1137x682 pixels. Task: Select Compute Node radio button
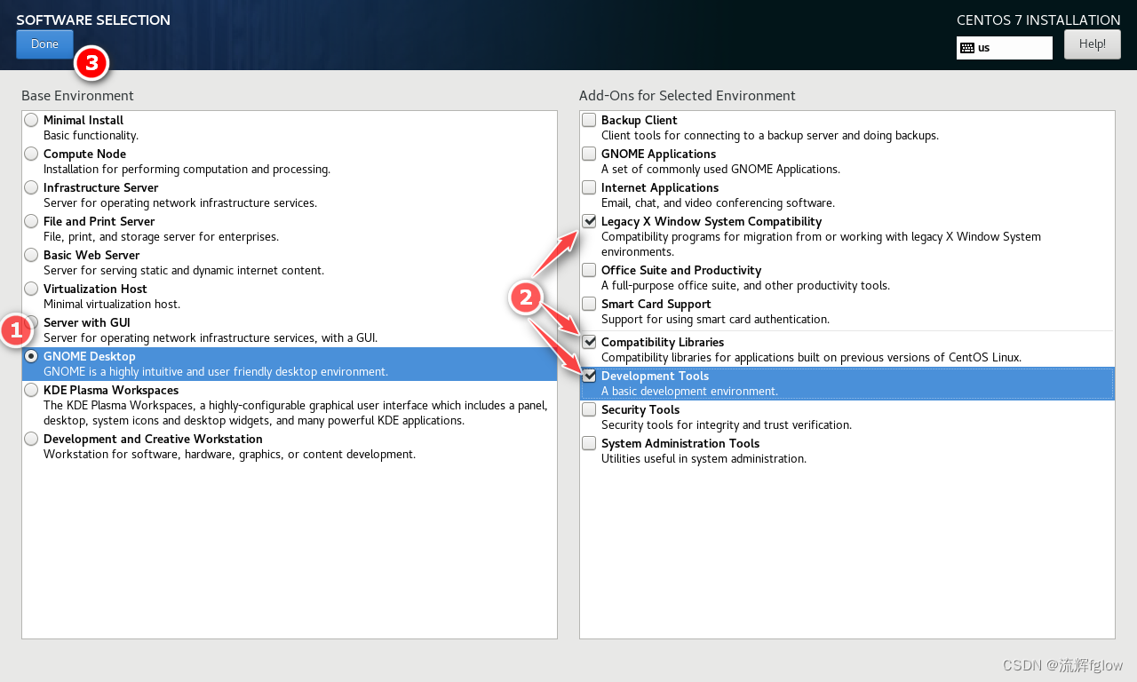click(x=32, y=154)
